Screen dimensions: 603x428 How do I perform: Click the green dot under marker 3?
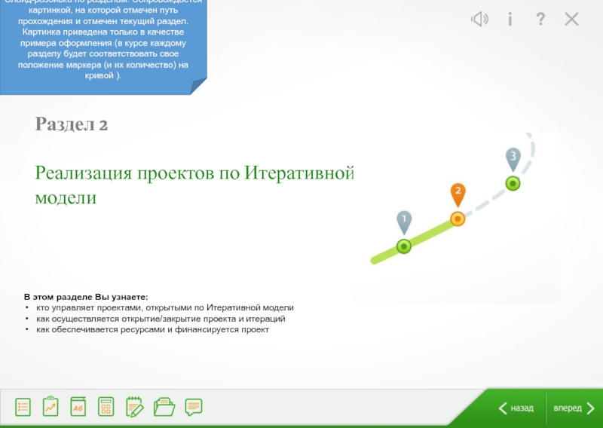click(x=513, y=183)
